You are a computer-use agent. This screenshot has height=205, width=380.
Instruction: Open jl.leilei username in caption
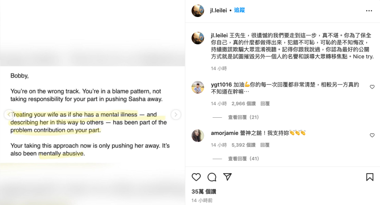[220, 35]
